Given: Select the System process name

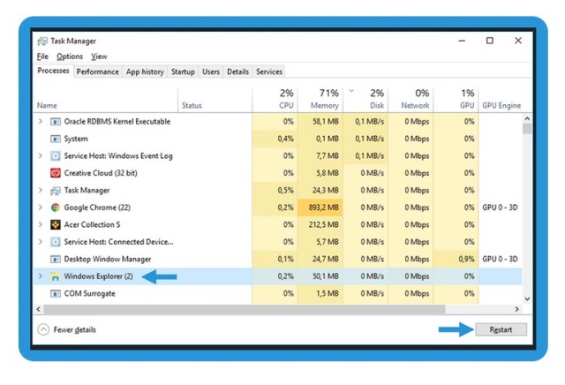Looking at the screenshot, I should click(76, 139).
